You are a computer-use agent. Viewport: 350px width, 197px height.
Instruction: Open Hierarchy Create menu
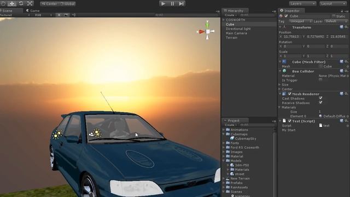[231, 15]
